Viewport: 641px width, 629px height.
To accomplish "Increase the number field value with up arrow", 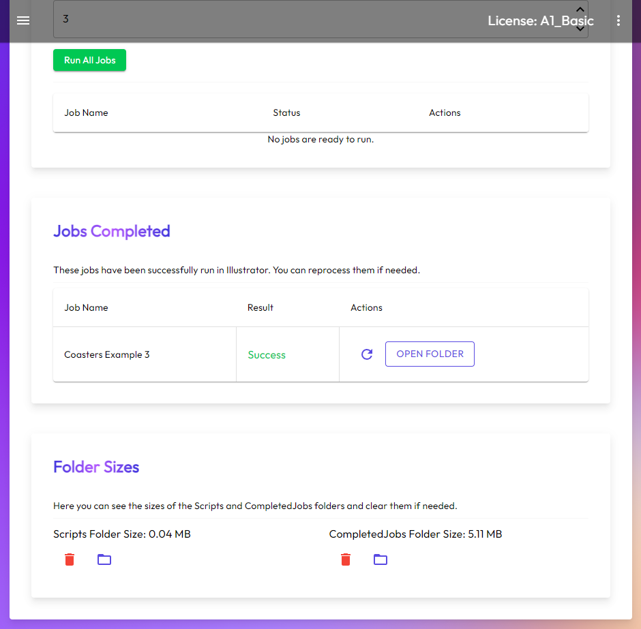I will click(x=580, y=10).
